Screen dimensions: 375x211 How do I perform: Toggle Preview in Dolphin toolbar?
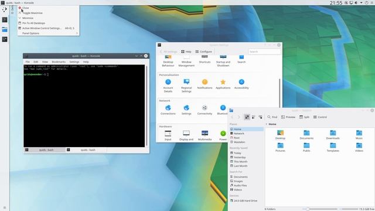click(288, 117)
